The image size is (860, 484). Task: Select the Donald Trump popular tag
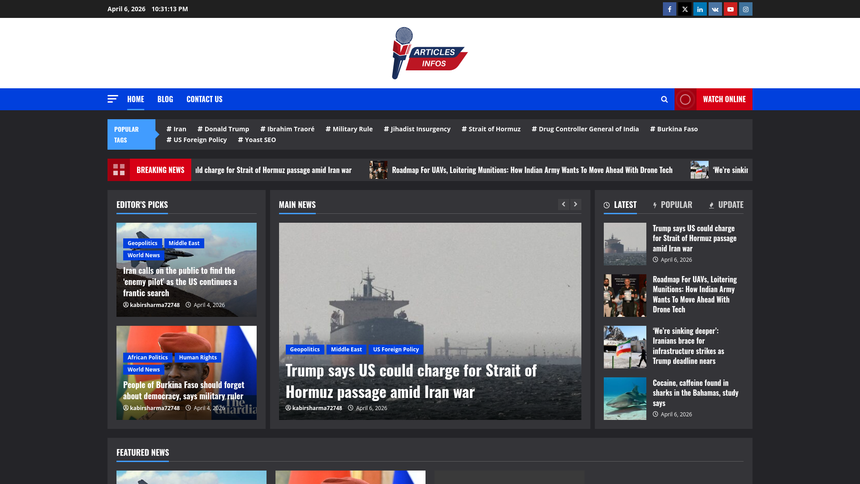click(x=224, y=129)
